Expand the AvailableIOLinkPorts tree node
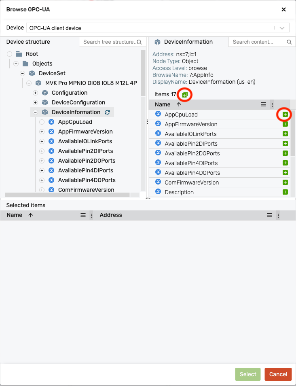 42,142
